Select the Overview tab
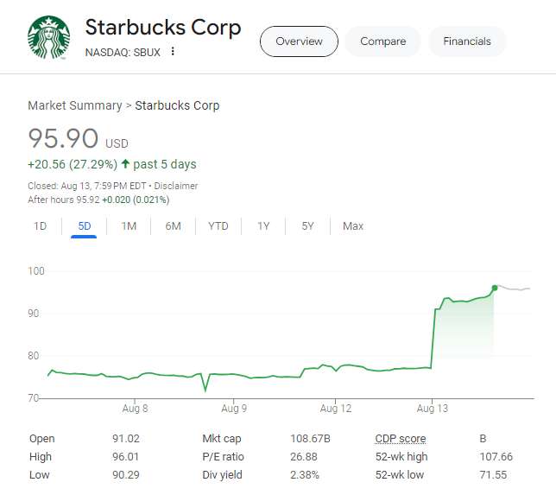Screen dimensions: 556x495 [299, 41]
